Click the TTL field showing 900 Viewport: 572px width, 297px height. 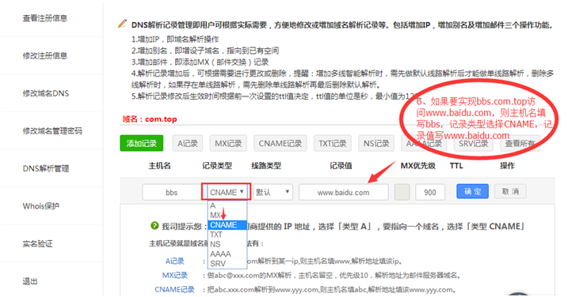pos(430,192)
